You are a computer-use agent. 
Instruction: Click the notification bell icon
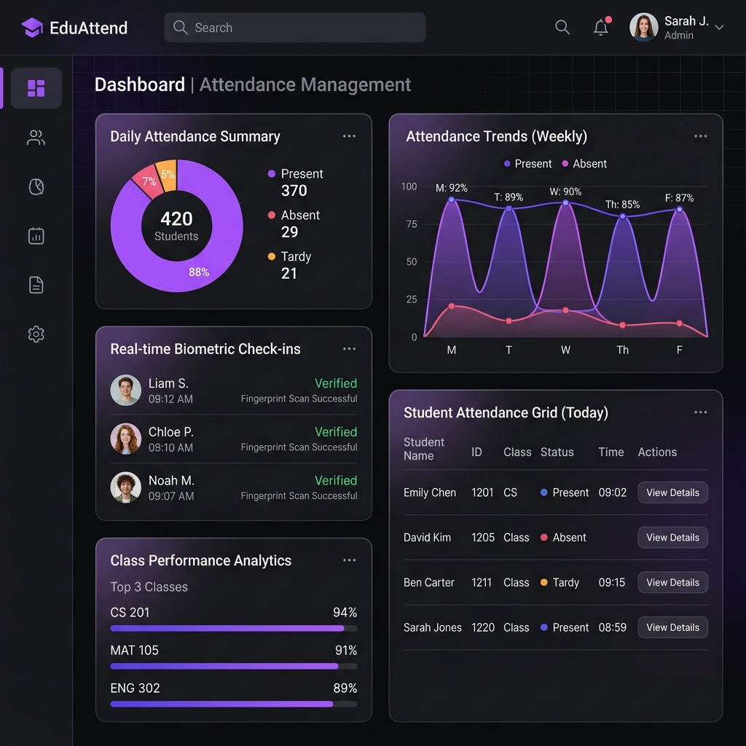click(601, 27)
